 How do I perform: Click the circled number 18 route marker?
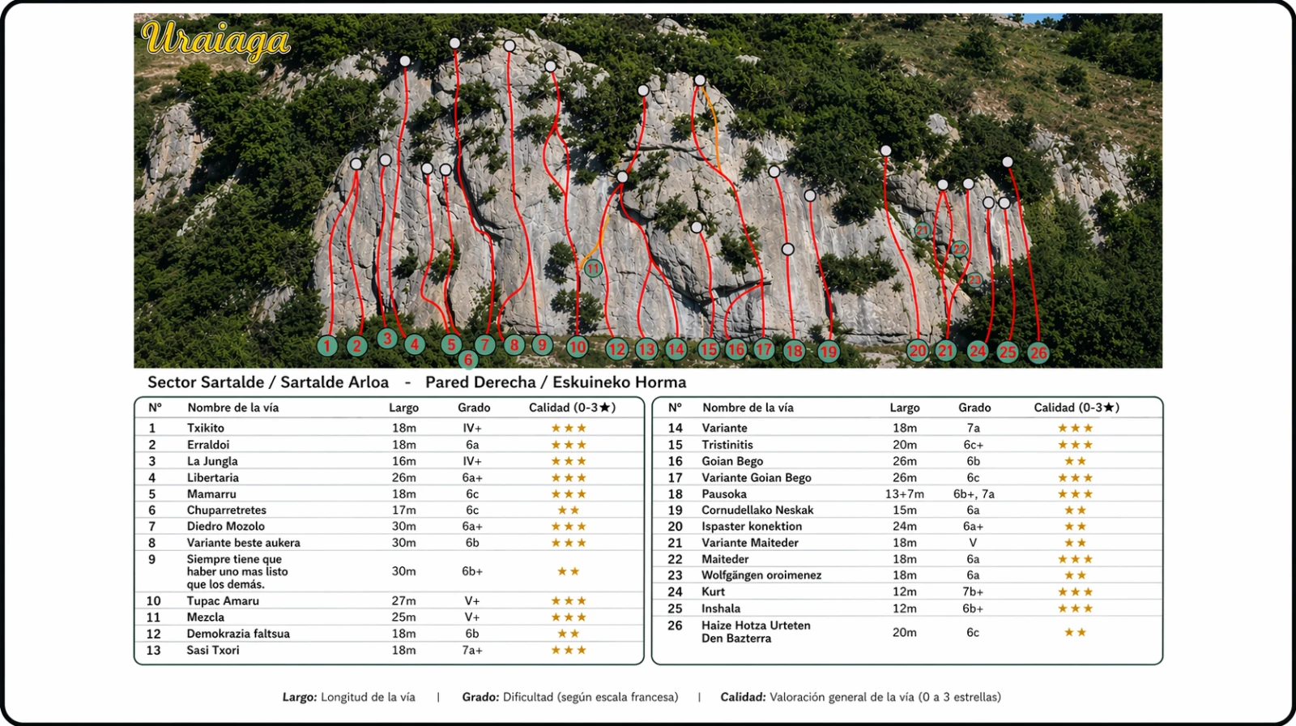(794, 351)
